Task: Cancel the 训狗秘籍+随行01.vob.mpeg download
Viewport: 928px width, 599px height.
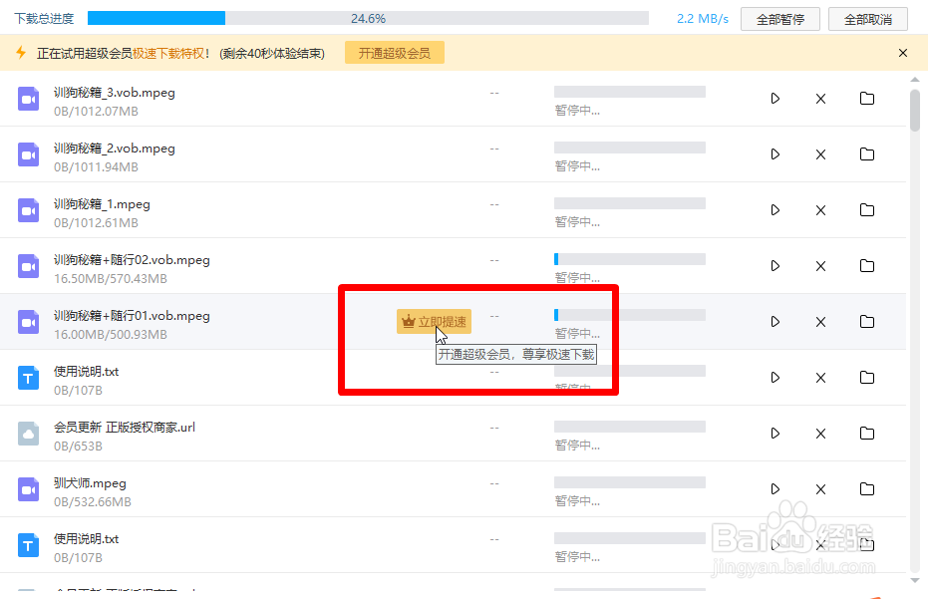Action: [820, 322]
